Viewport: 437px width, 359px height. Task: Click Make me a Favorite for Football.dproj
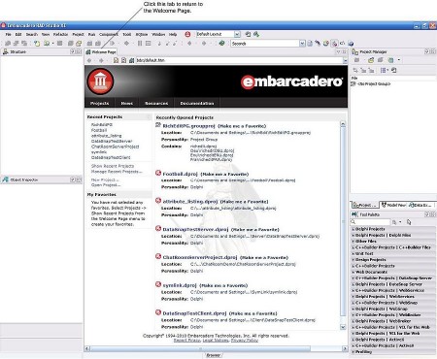[224, 174]
